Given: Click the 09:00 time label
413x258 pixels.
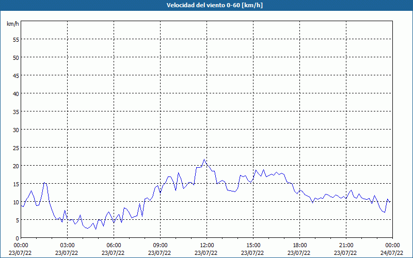Looking at the screenshot, I should [160, 246].
